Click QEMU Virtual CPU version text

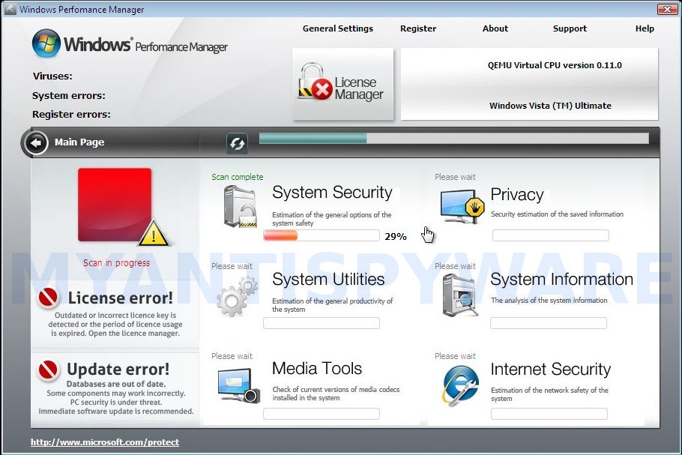(x=555, y=66)
